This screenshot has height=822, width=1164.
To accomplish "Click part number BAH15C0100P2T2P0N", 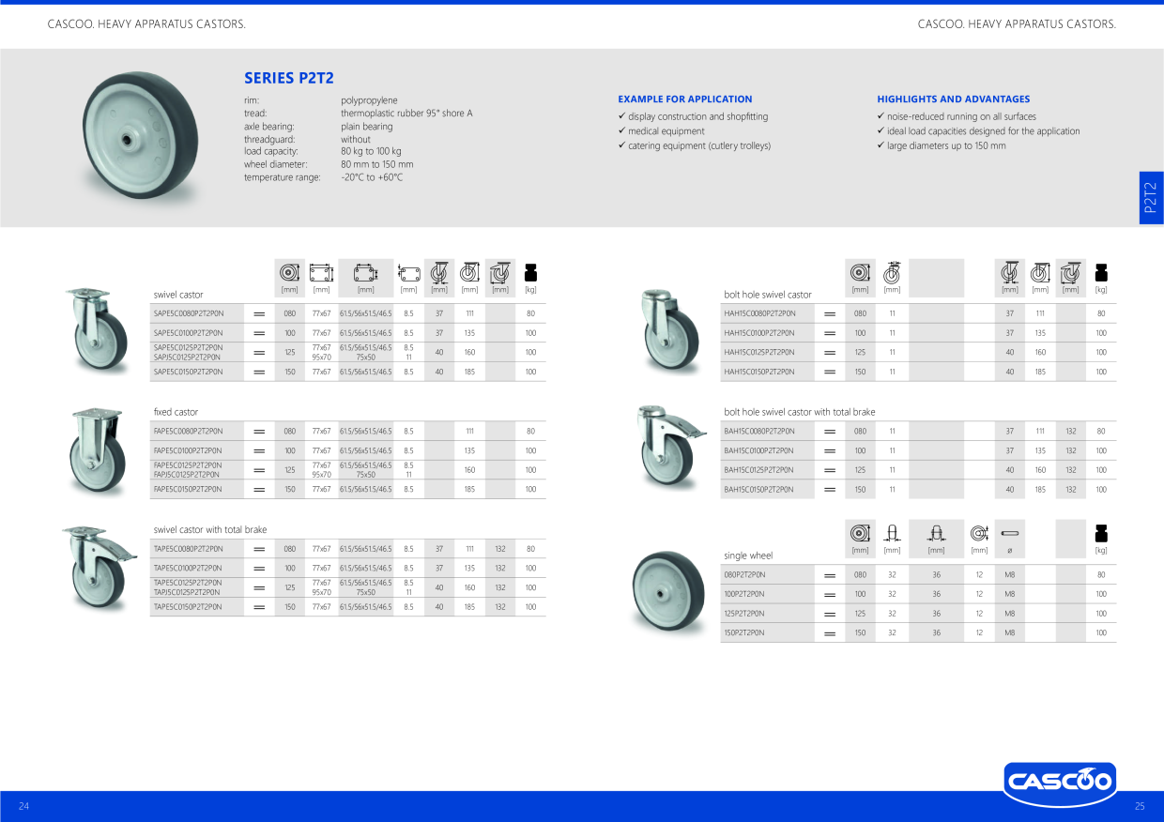I will pyautogui.click(x=759, y=450).
